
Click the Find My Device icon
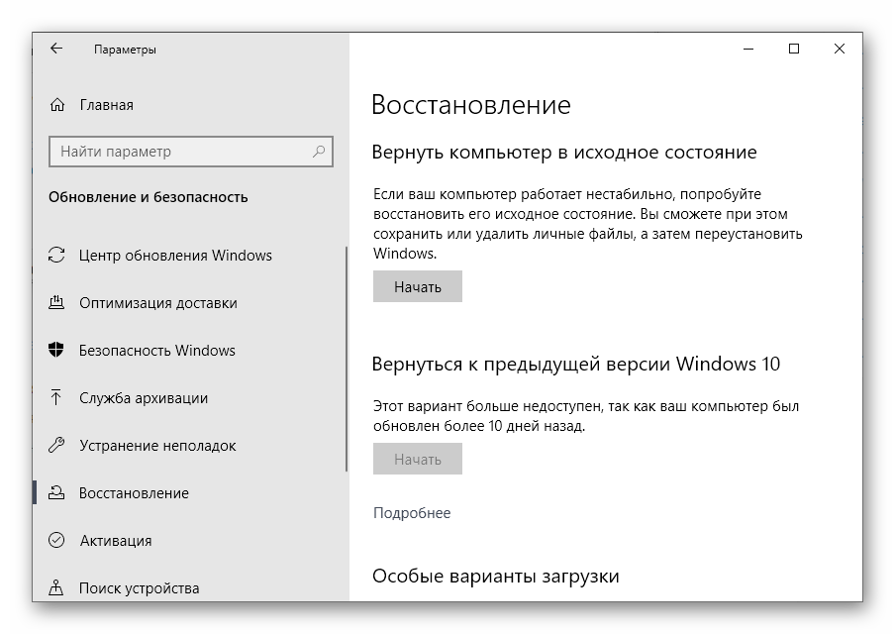pyautogui.click(x=57, y=588)
